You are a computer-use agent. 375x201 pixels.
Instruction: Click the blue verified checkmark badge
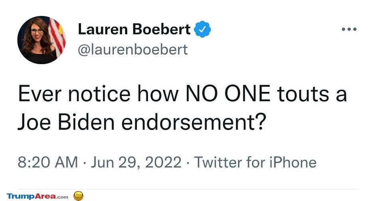[203, 30]
